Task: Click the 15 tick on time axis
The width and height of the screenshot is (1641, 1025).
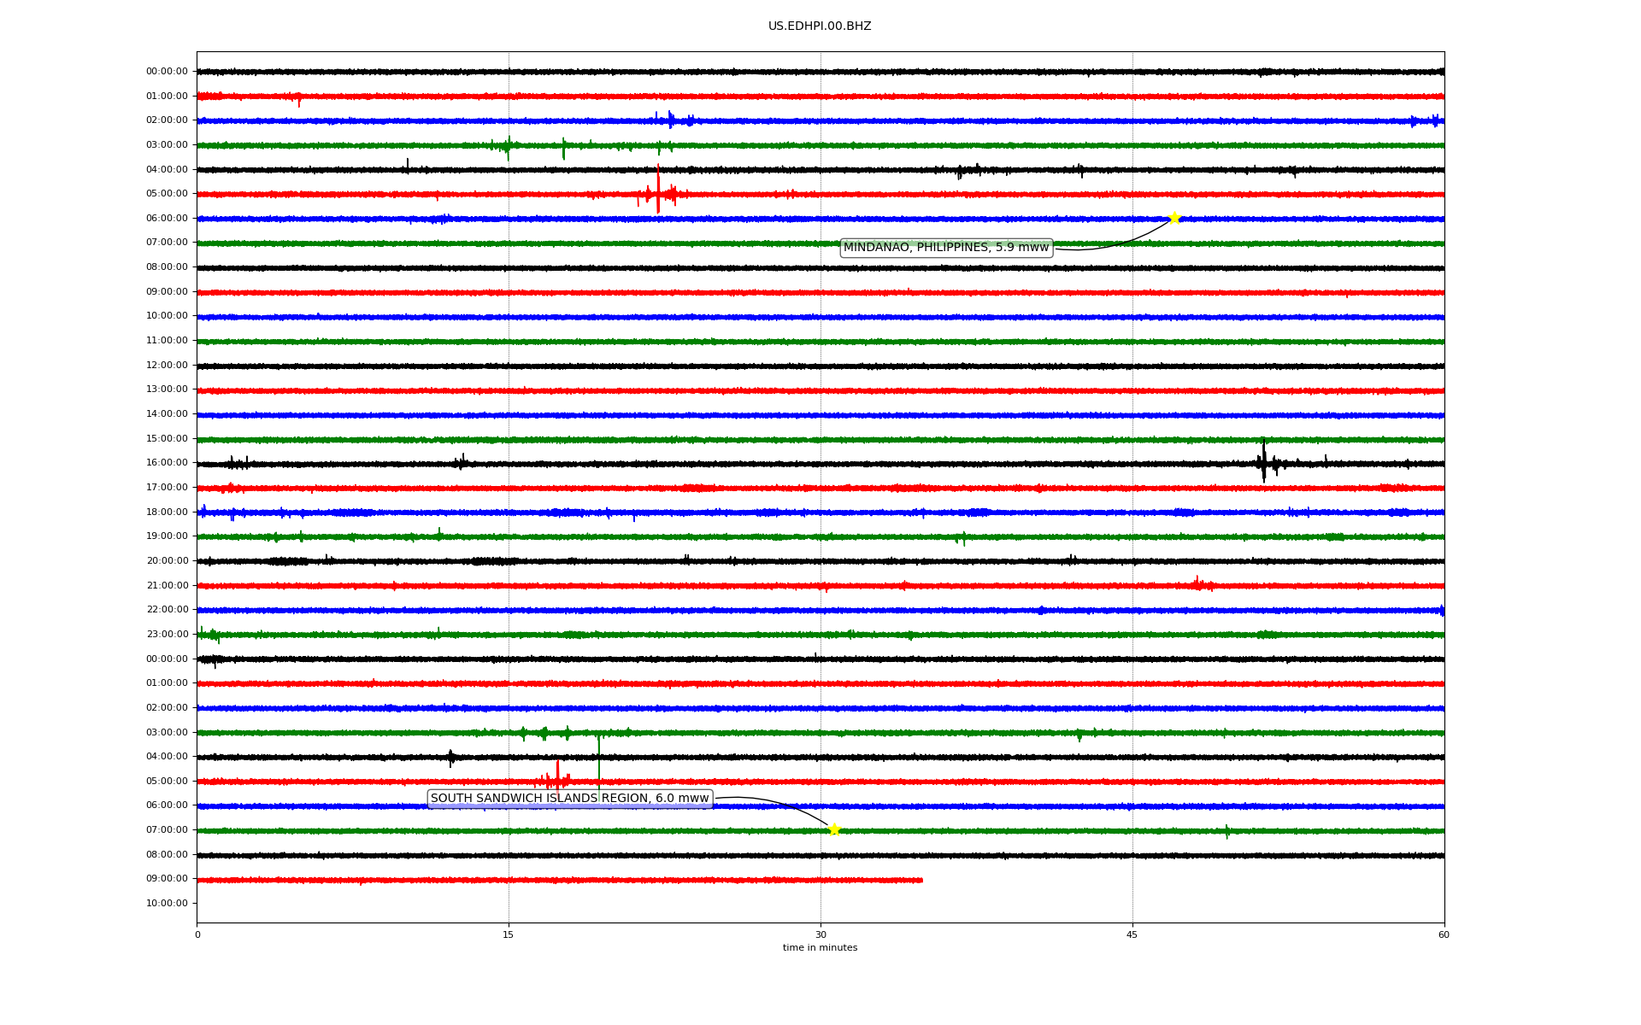Action: pos(509,934)
